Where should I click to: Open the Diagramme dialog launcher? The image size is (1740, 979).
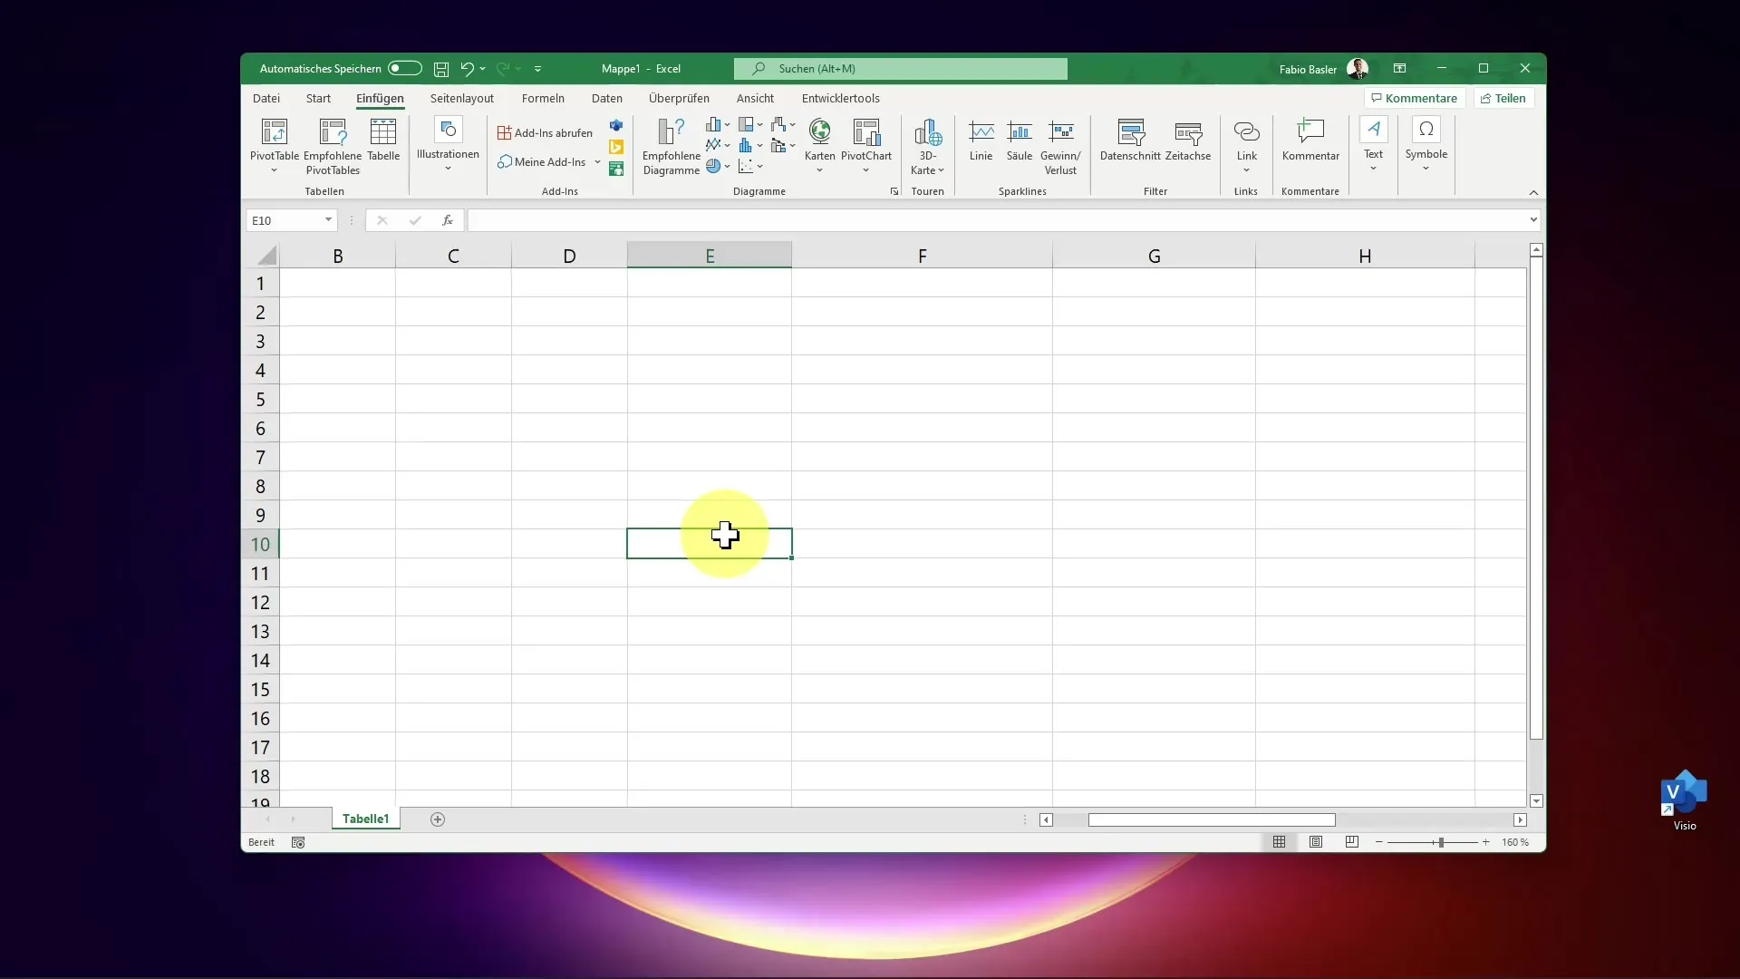894,191
